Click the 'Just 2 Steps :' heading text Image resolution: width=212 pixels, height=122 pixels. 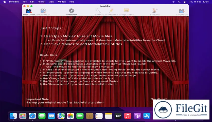pos(51,28)
